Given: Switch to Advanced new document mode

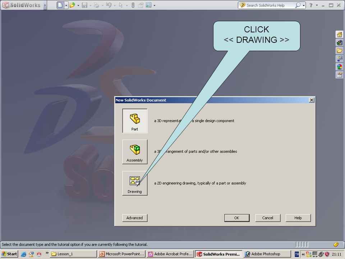Looking at the screenshot, I should 135,218.
